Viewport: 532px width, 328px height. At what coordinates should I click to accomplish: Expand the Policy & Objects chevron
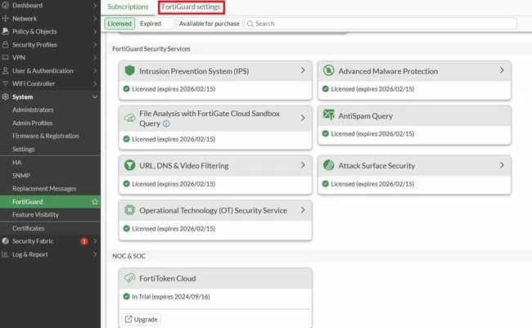95,31
